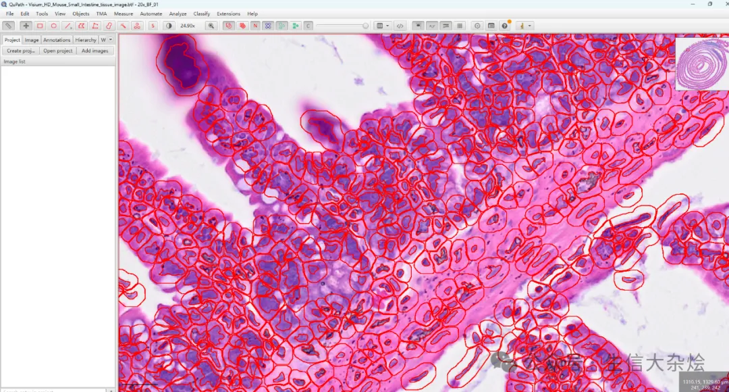Select the Polyline annotation tool
Screen dimensions: 729x392
click(x=95, y=26)
